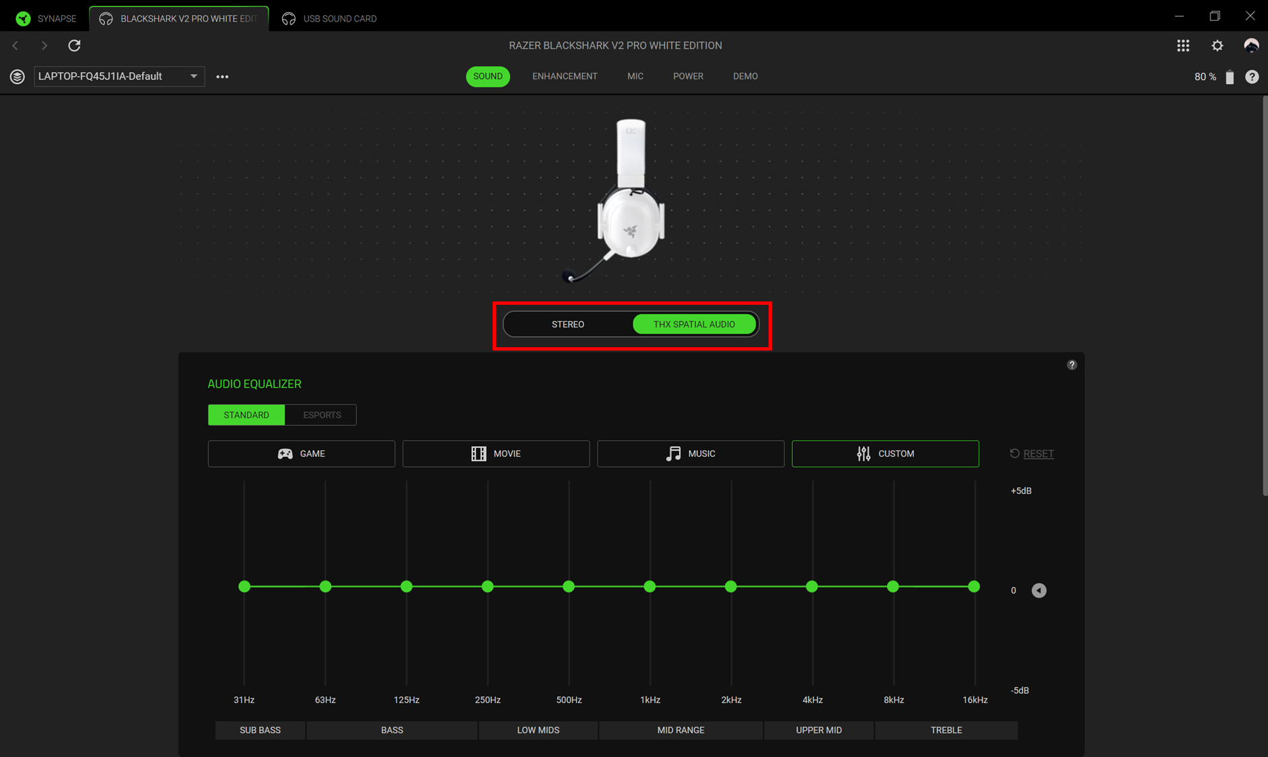
Task: Choose the Game equalizer preset
Action: point(302,454)
